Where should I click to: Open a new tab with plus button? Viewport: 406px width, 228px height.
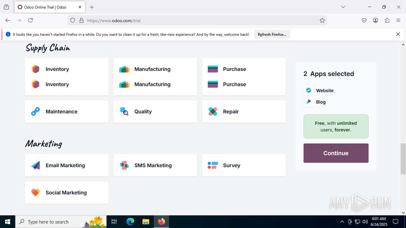92,7
